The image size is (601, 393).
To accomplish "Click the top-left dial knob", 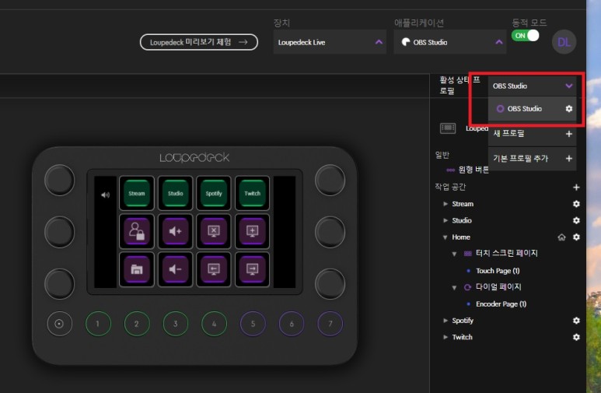I will (59, 180).
